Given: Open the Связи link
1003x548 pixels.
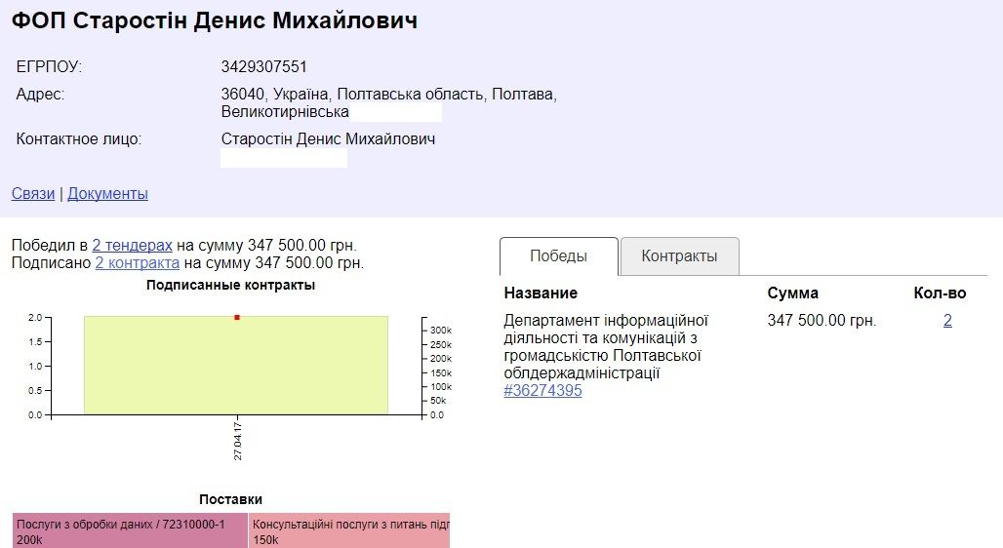Looking at the screenshot, I should click(33, 193).
